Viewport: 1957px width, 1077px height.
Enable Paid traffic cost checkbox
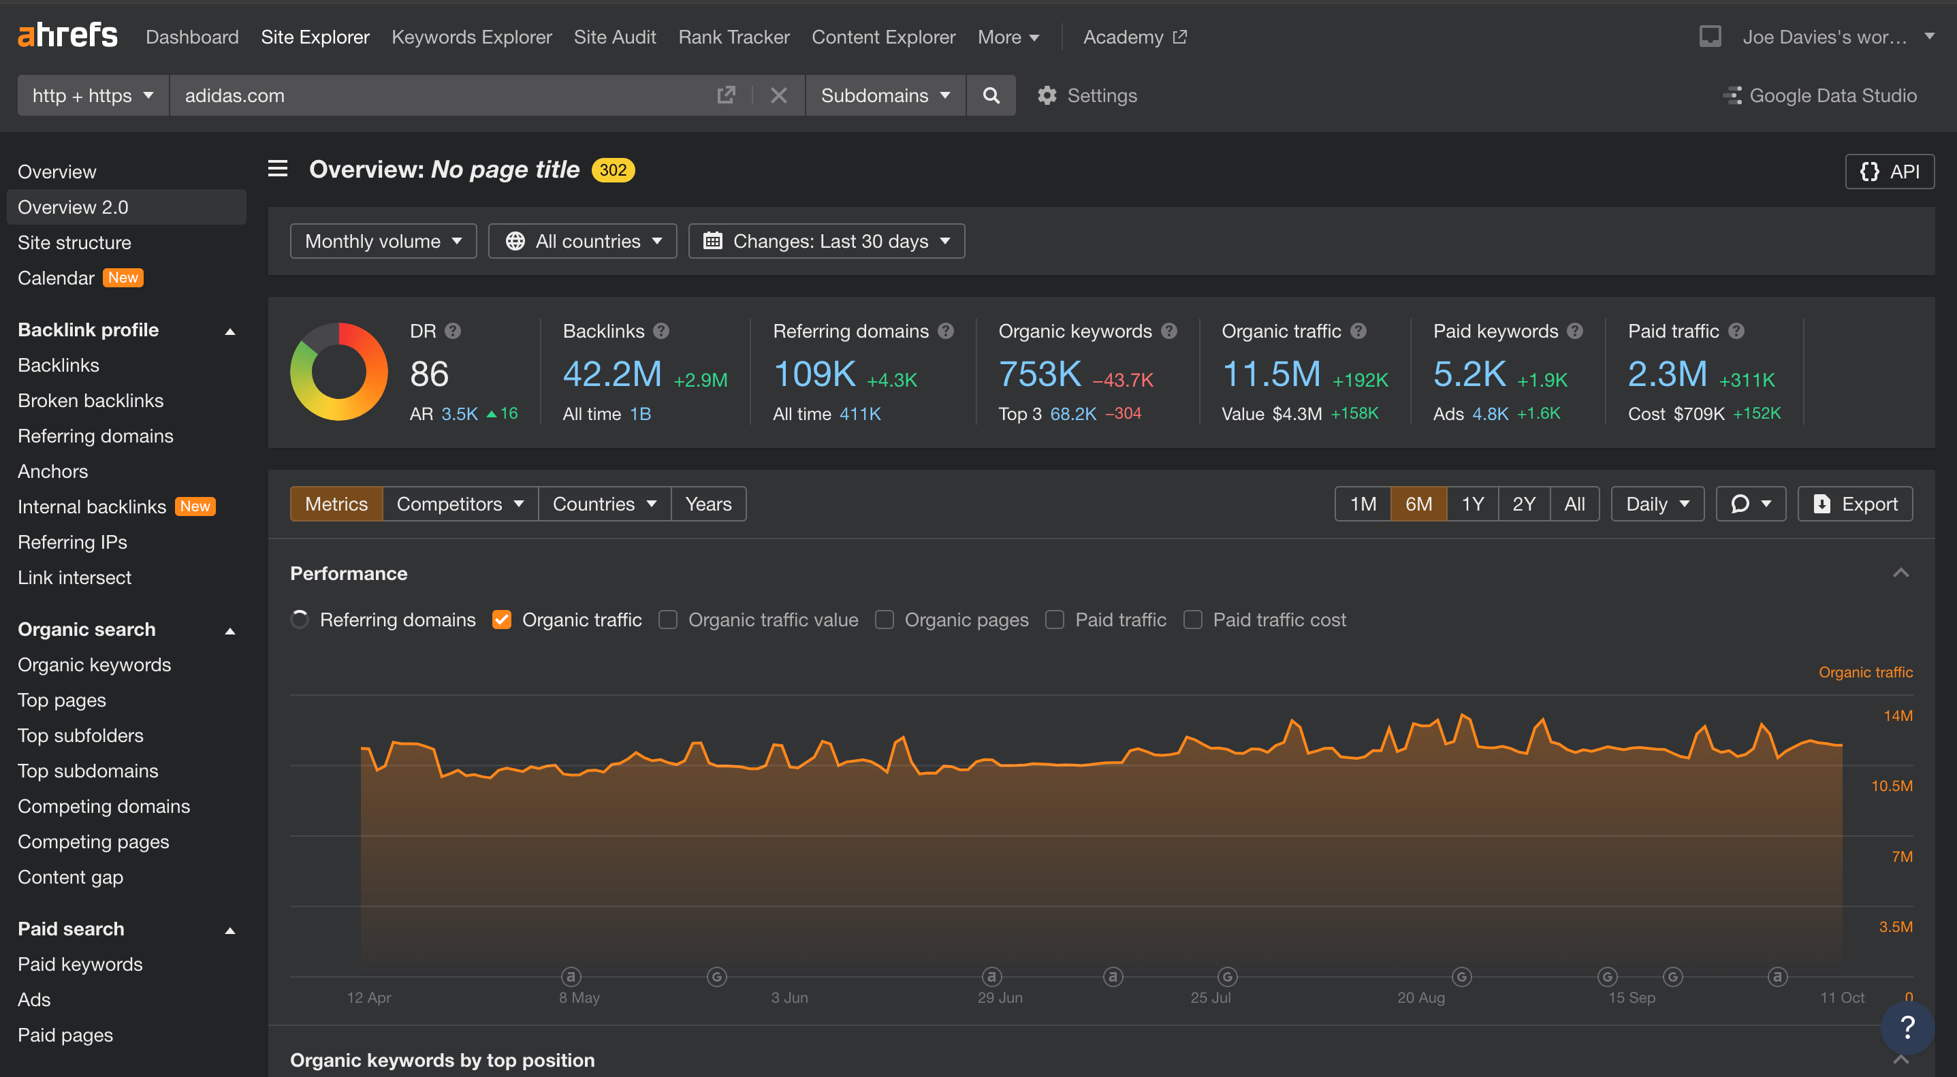point(1193,620)
